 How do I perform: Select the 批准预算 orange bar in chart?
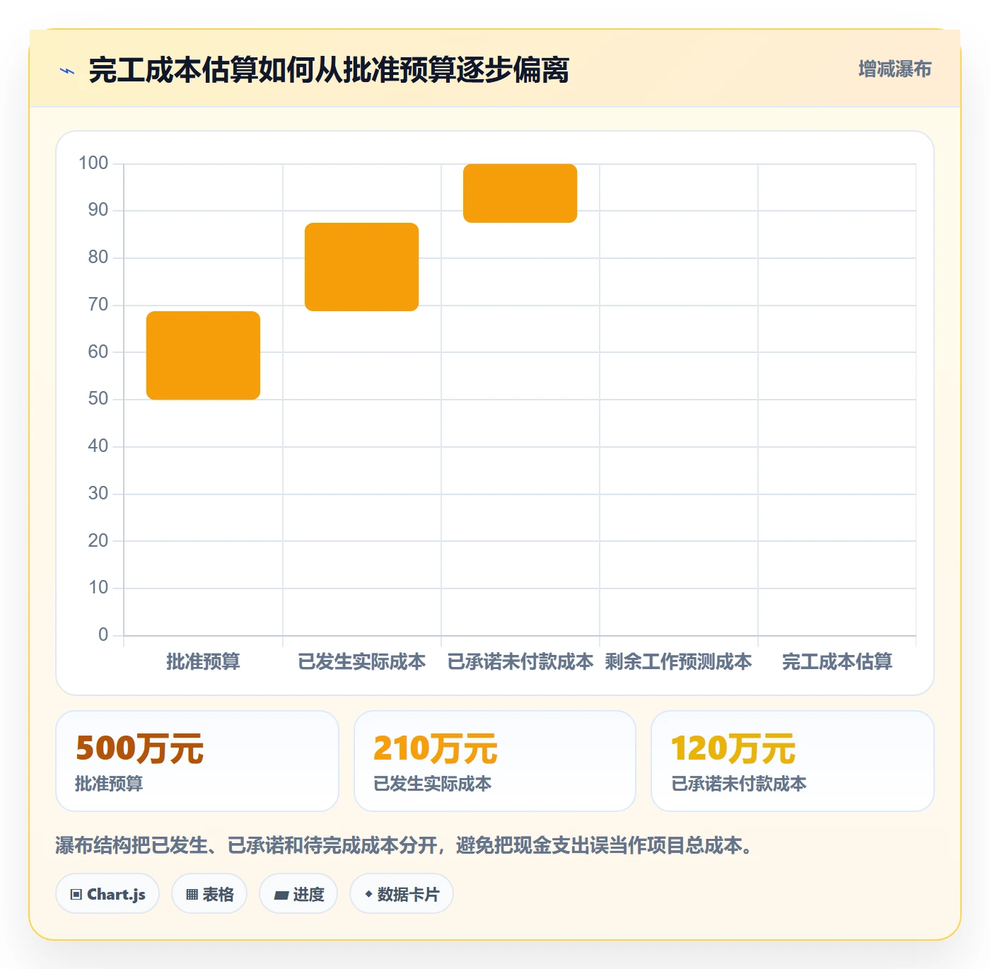pyautogui.click(x=203, y=355)
